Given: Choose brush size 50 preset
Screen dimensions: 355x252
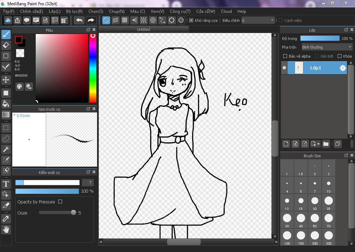Looking at the screenshot, I should point(315,220).
